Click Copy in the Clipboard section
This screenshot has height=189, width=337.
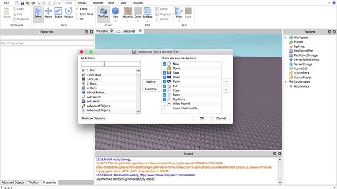pos(18,9)
